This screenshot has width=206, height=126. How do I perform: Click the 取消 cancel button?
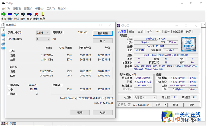[103, 113]
